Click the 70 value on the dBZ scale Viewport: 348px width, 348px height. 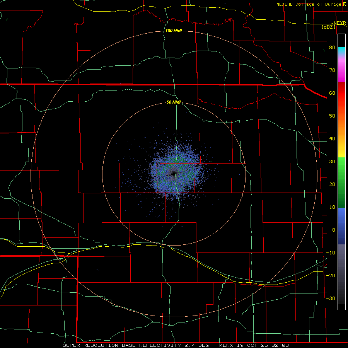(332, 70)
